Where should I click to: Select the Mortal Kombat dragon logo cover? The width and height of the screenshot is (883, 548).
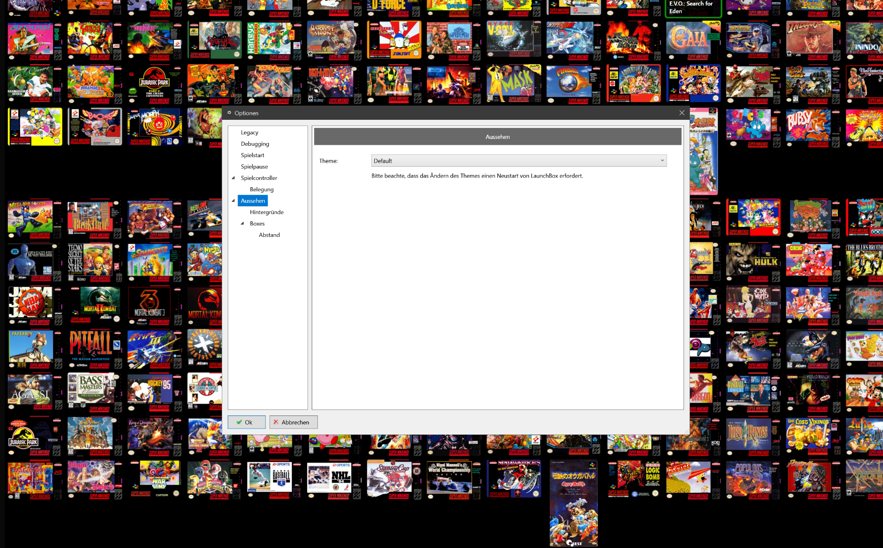point(204,306)
